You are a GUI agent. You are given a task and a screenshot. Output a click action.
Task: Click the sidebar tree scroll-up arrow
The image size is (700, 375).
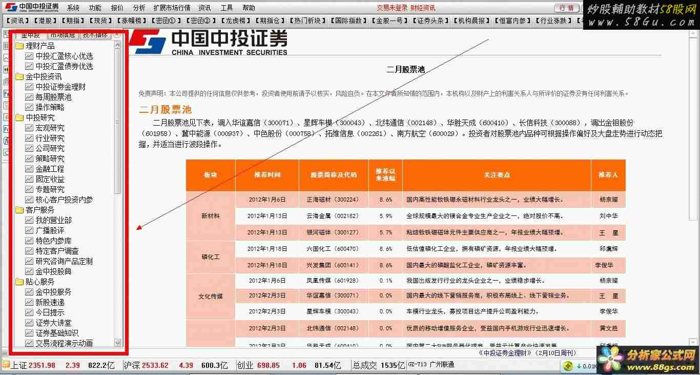click(118, 45)
